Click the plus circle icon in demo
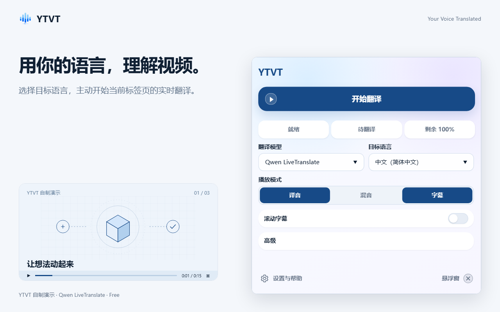This screenshot has width=500, height=312. point(63,227)
